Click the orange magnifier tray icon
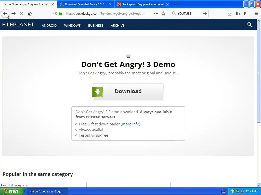Viewport: 261px width, 195px height. pyautogui.click(x=242, y=191)
